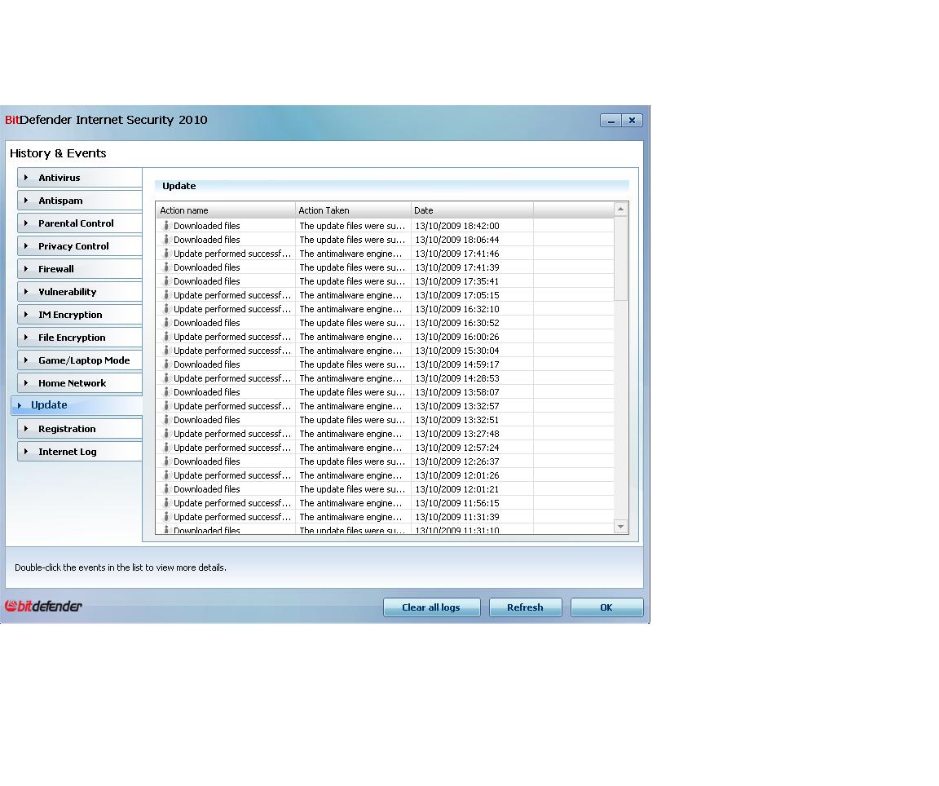
Task: Select event dated 13/10/2009 12:01:26
Action: [385, 475]
